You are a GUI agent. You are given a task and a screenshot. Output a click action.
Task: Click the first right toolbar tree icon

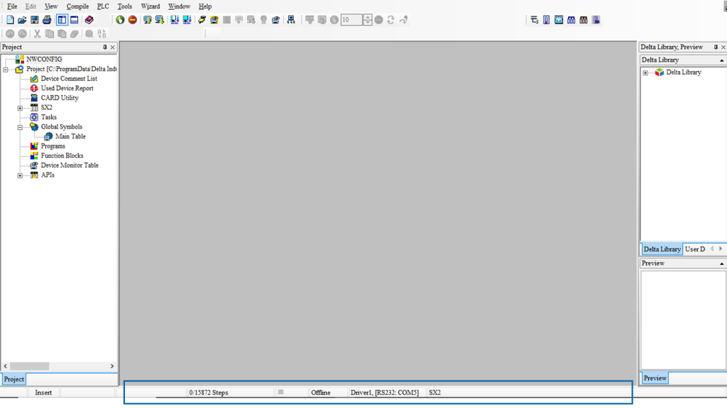point(534,20)
